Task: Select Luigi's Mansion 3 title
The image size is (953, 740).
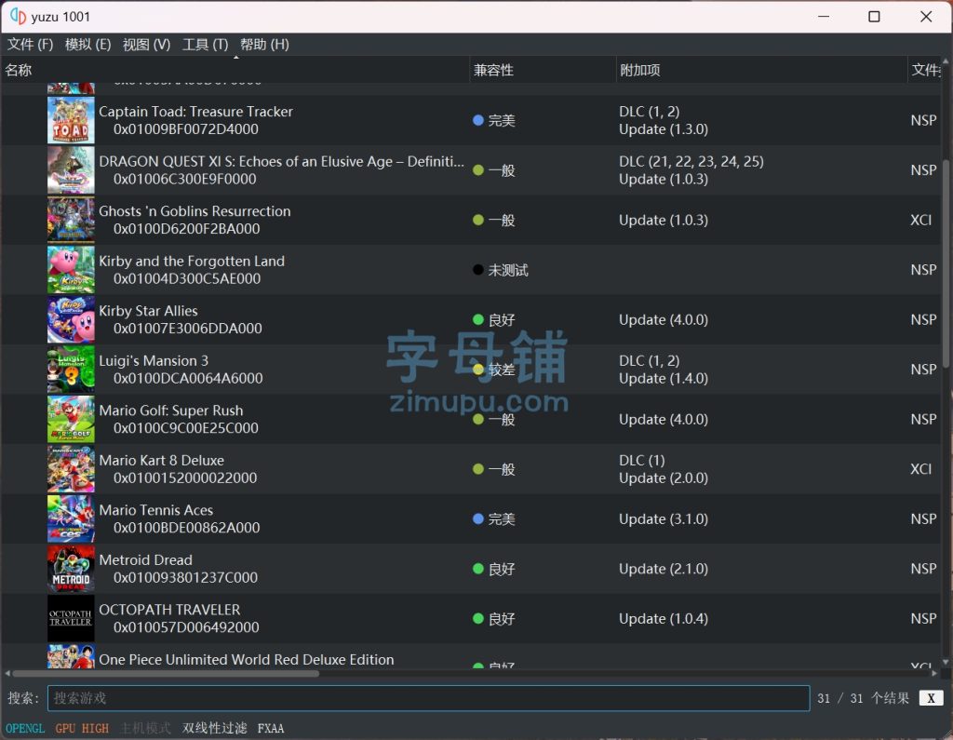Action: point(154,360)
